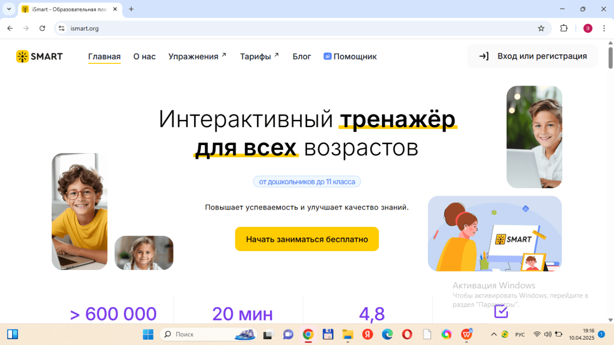The width and height of the screenshot is (614, 345).
Task: Open the volume control in the tray
Action: click(x=548, y=334)
